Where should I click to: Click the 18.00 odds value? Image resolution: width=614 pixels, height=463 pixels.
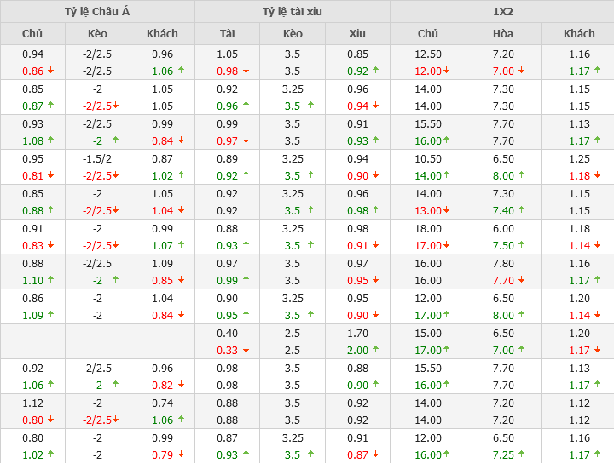427,228
